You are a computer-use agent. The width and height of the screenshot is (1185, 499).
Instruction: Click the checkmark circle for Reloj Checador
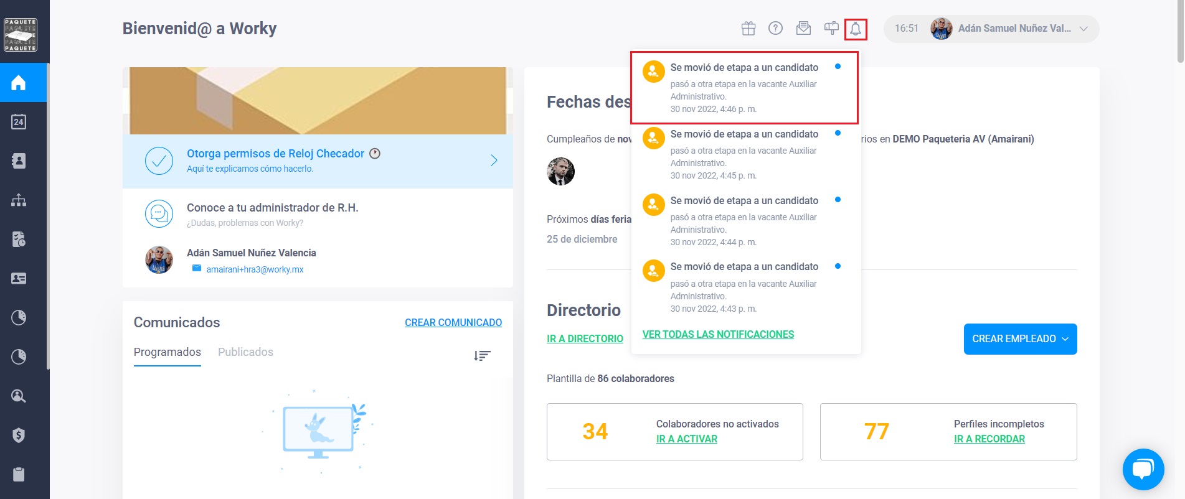159,161
